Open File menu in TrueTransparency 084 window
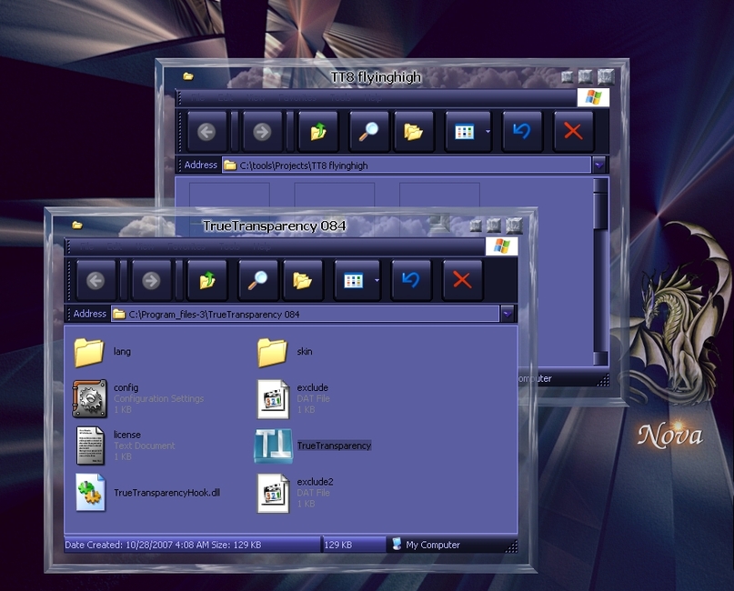 pos(86,246)
